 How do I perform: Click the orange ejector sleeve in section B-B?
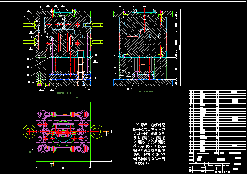(80, 68)
